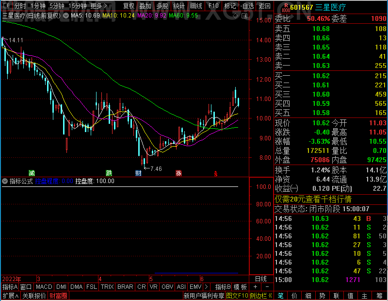
Task: Open 价 price distribution tab
Action: click(294, 296)
